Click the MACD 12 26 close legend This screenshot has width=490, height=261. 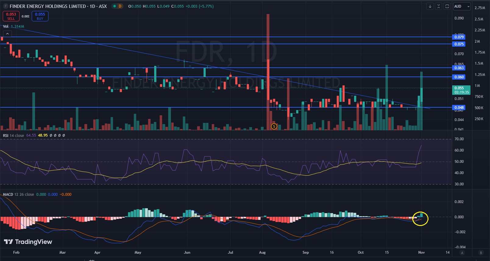[18, 195]
